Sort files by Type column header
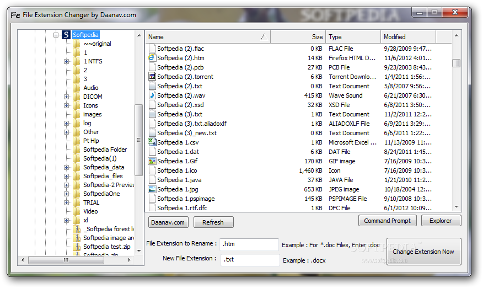 353,37
